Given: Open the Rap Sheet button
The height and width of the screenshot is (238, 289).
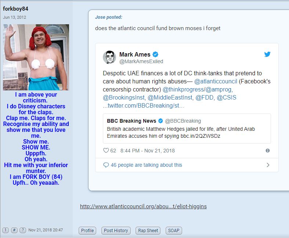Looking at the screenshot, I should [148, 231].
